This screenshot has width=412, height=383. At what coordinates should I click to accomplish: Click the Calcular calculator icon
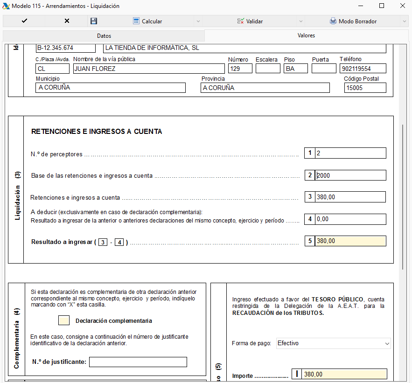136,21
